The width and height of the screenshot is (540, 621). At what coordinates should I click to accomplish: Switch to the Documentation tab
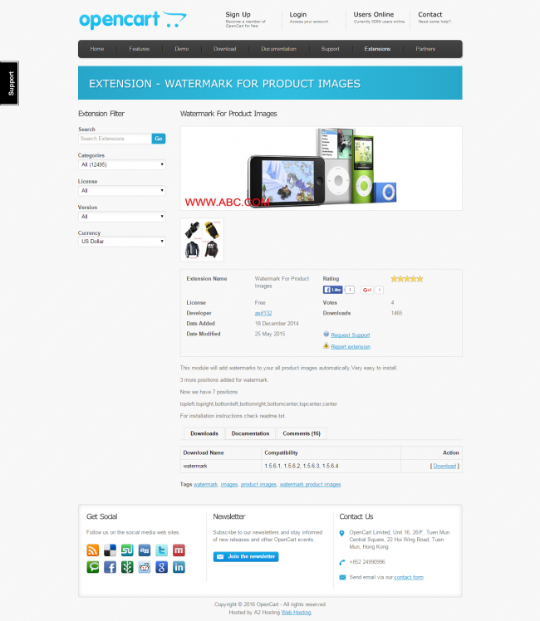pos(250,433)
